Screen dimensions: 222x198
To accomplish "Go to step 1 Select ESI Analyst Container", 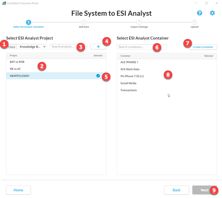I will pos(28,24).
